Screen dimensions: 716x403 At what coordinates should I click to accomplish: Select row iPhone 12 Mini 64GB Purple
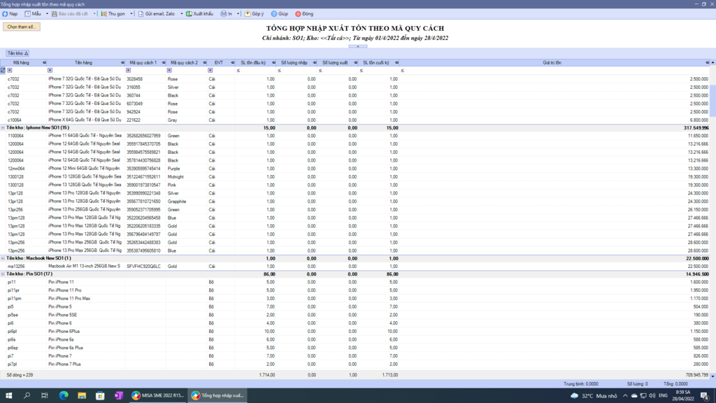[x=357, y=169]
